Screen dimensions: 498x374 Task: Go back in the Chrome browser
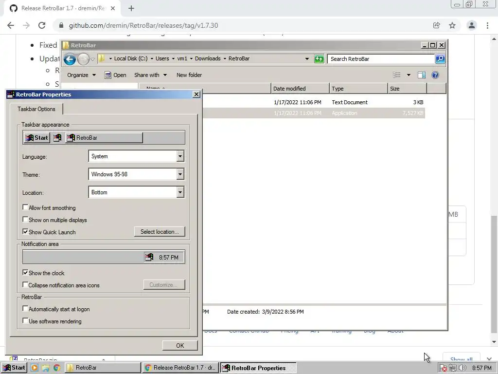11,25
